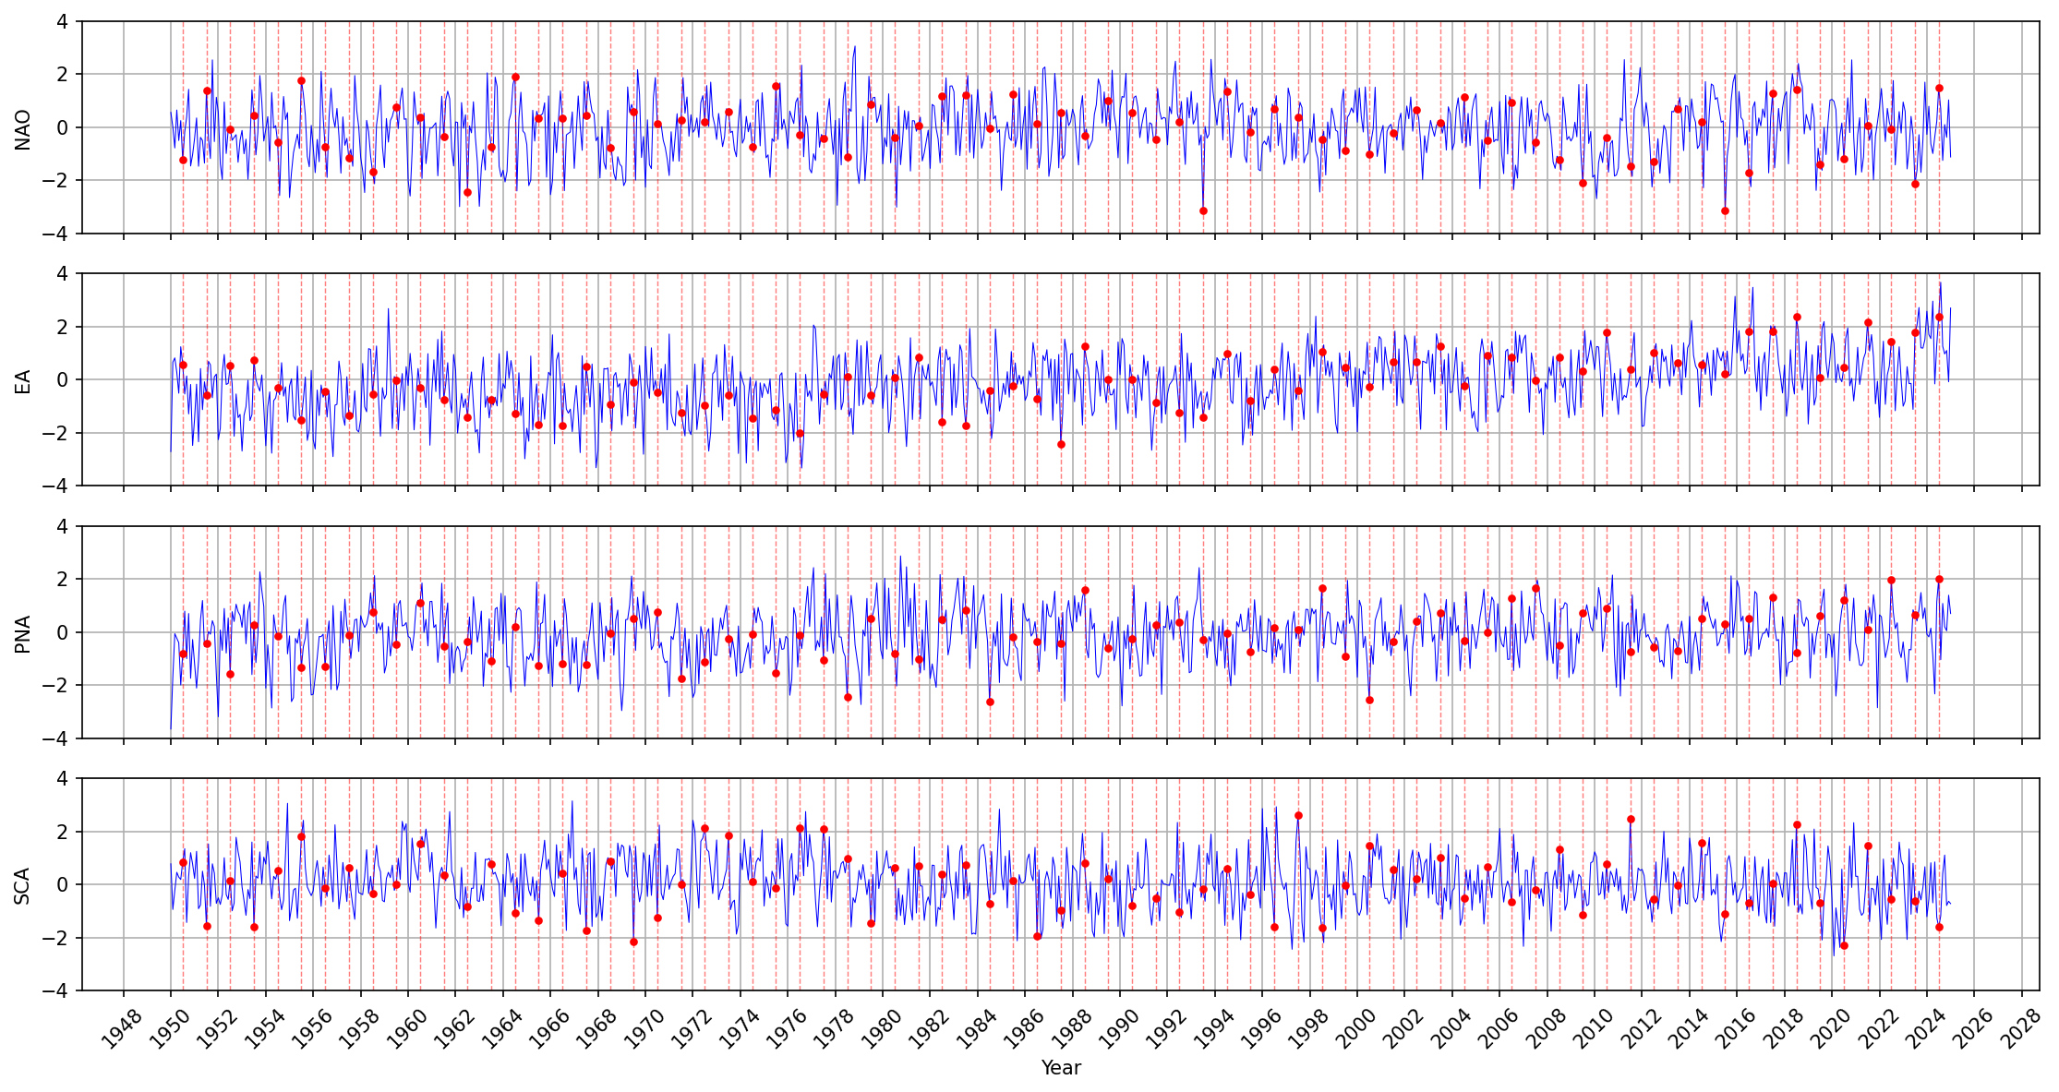Click the 2028 x-axis tick label

[x=2019, y=1030]
